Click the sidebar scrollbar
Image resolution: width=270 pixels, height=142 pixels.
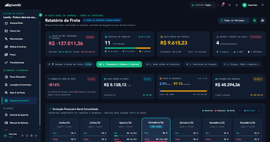40,94
